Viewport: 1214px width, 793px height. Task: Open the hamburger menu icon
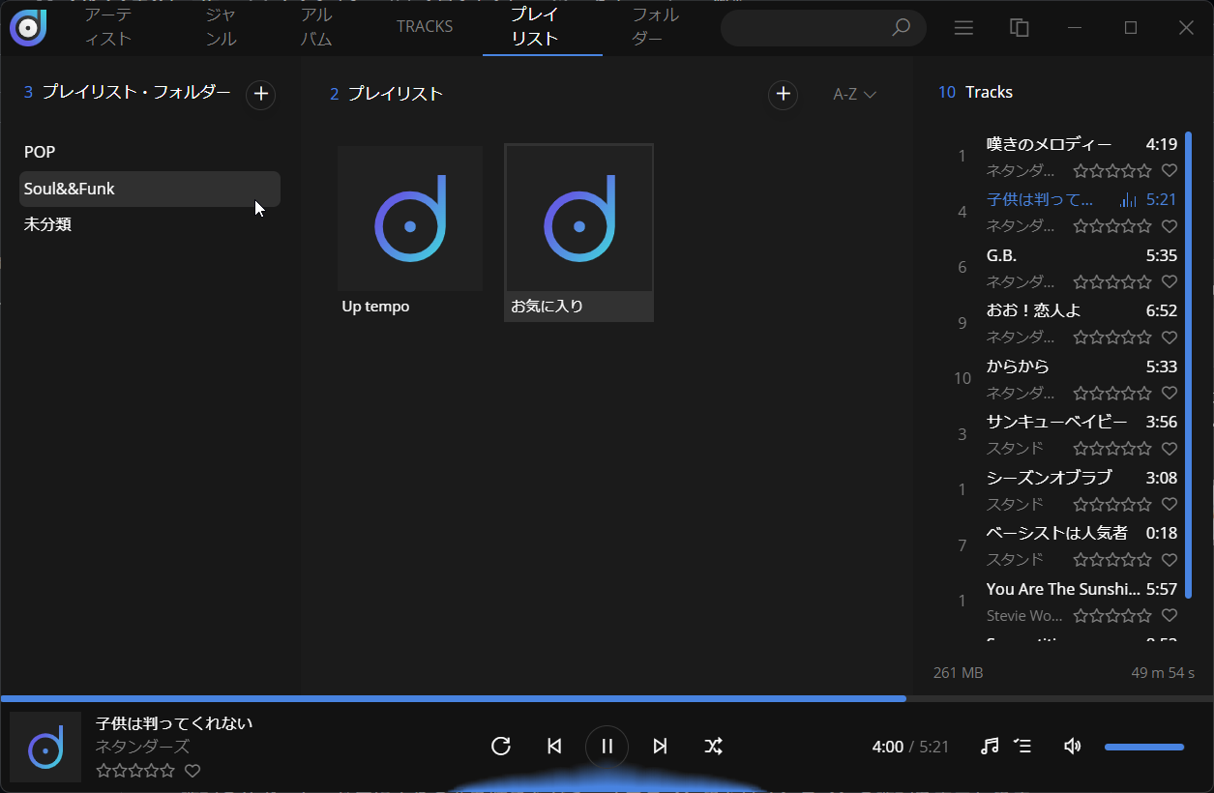963,28
